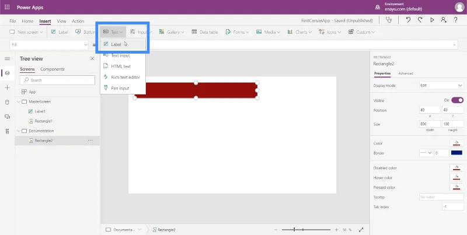Collapse the MasterScreen tree node
Screen dimensions: 467x235
pyautogui.click(x=19, y=101)
